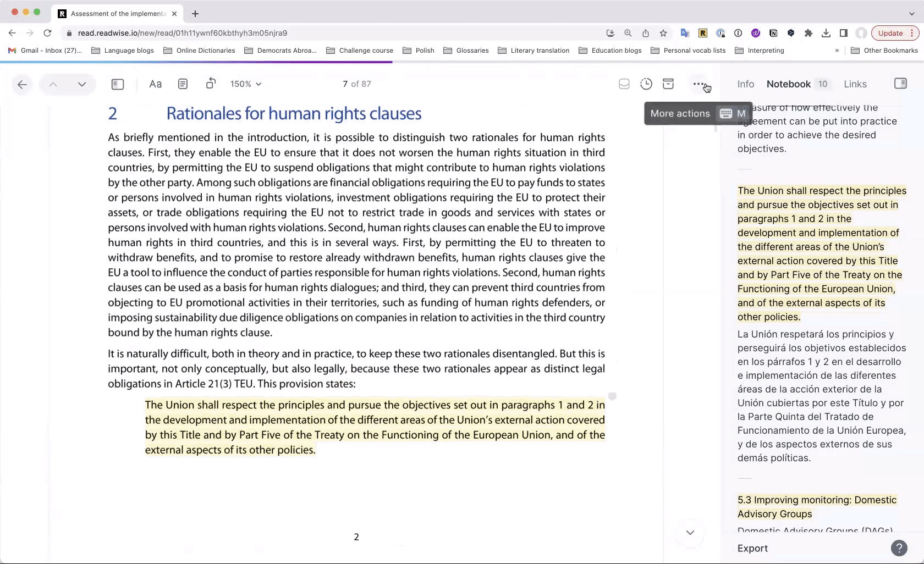Open the 150% zoom level dropdown
Viewport: 924px width, 564px height.
pos(246,84)
